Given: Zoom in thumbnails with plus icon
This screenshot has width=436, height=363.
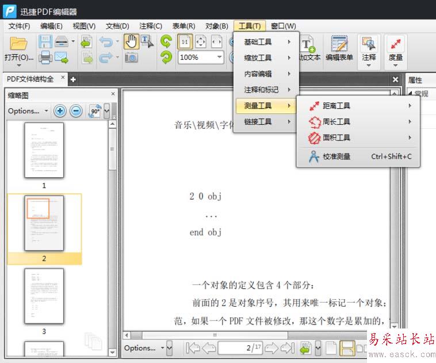Looking at the screenshot, I should pyautogui.click(x=60, y=111).
